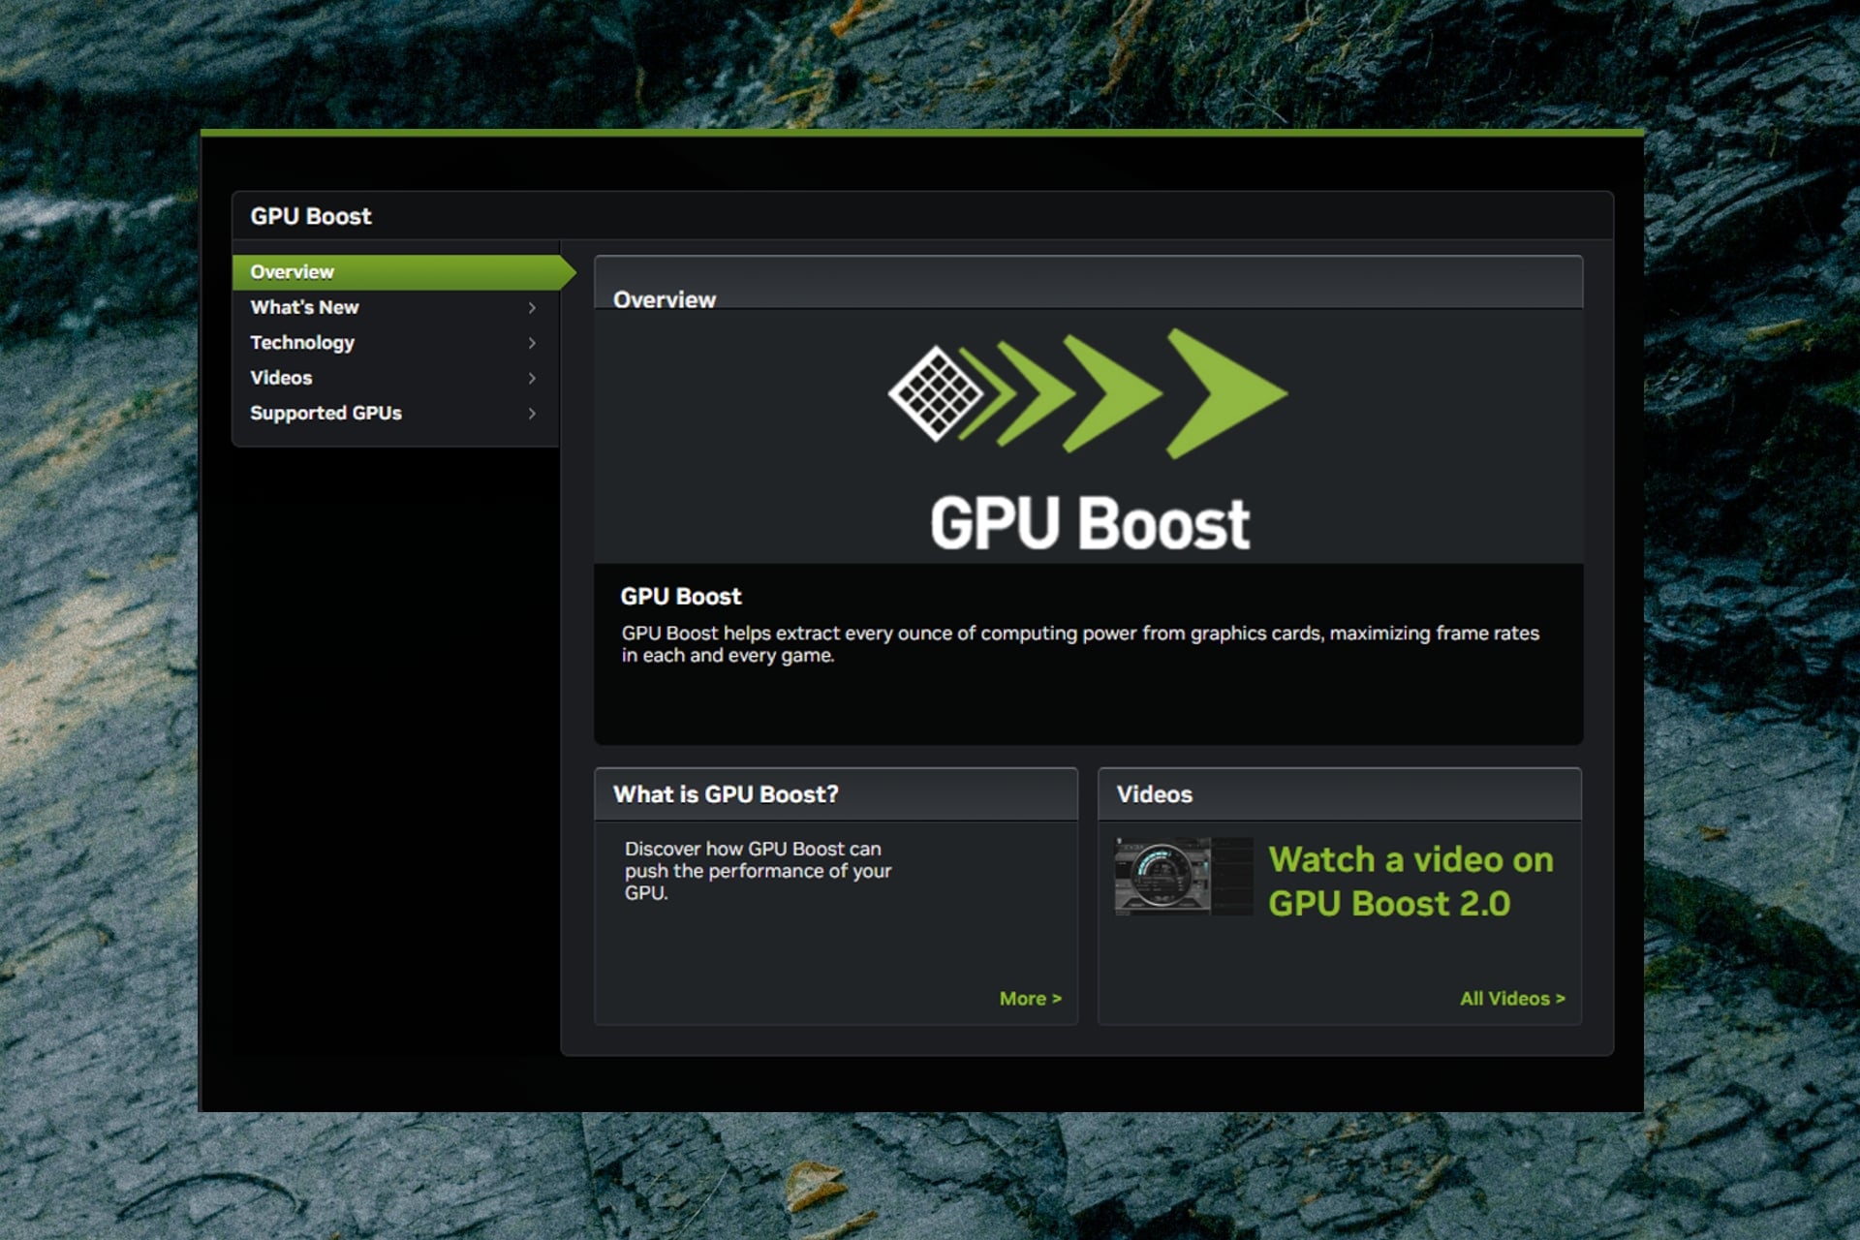This screenshot has height=1240, width=1860.
Task: Open All Videos link
Action: pos(1512,998)
